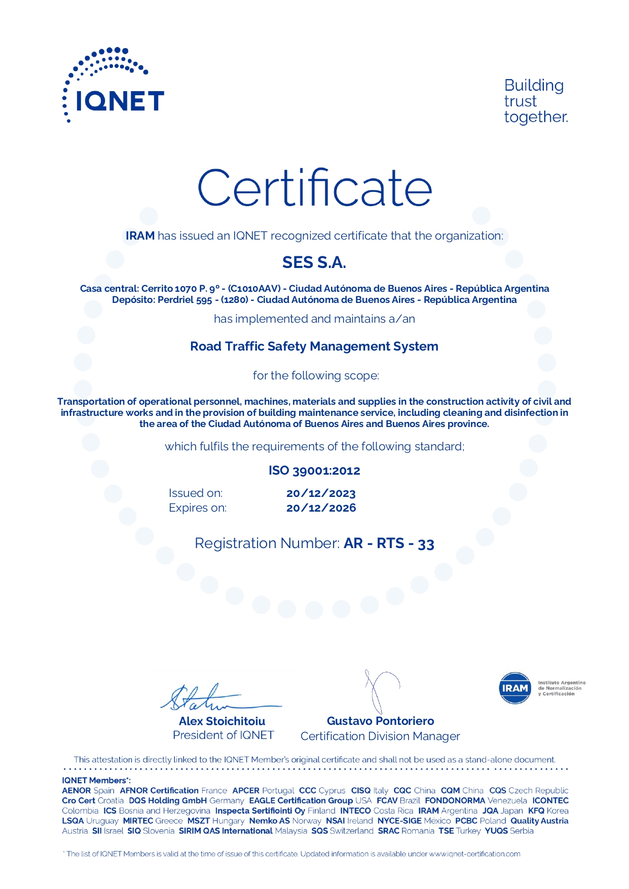Click the large "Certificate" title
629x889 pixels.
314,188
